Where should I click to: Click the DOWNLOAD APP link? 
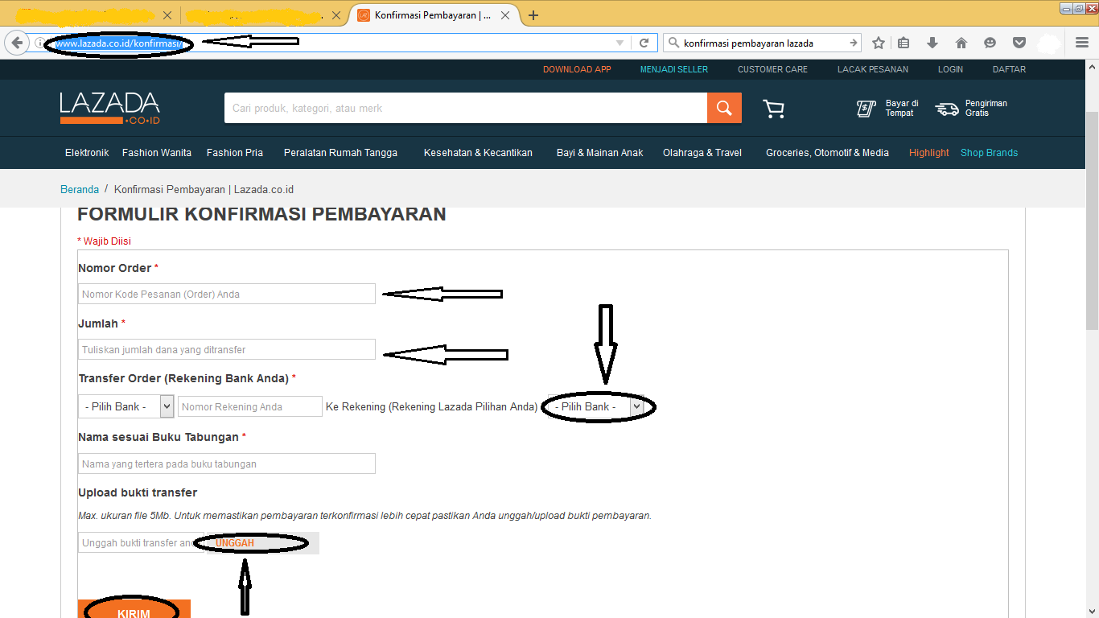[x=577, y=69]
